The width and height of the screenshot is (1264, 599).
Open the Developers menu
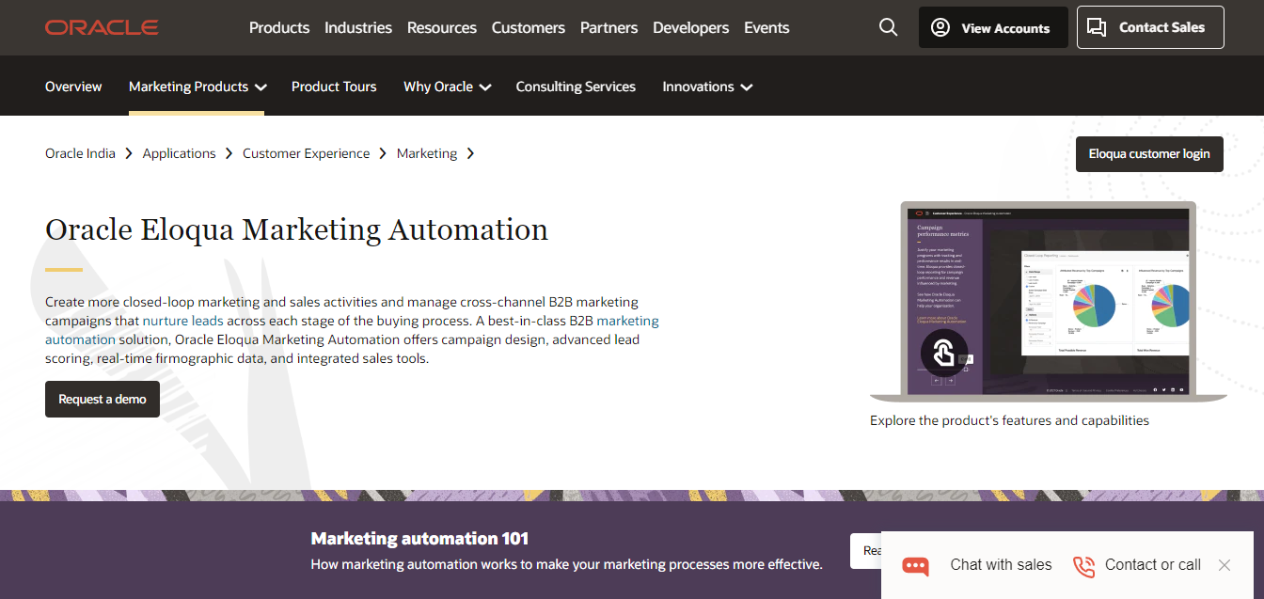[x=691, y=27]
